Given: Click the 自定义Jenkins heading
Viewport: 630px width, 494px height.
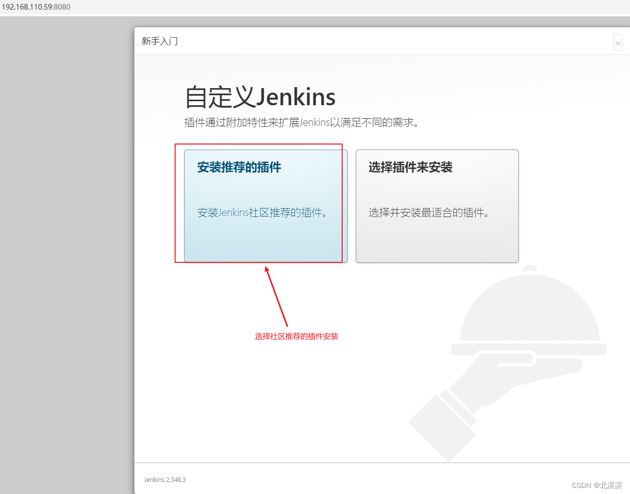Looking at the screenshot, I should tap(260, 97).
